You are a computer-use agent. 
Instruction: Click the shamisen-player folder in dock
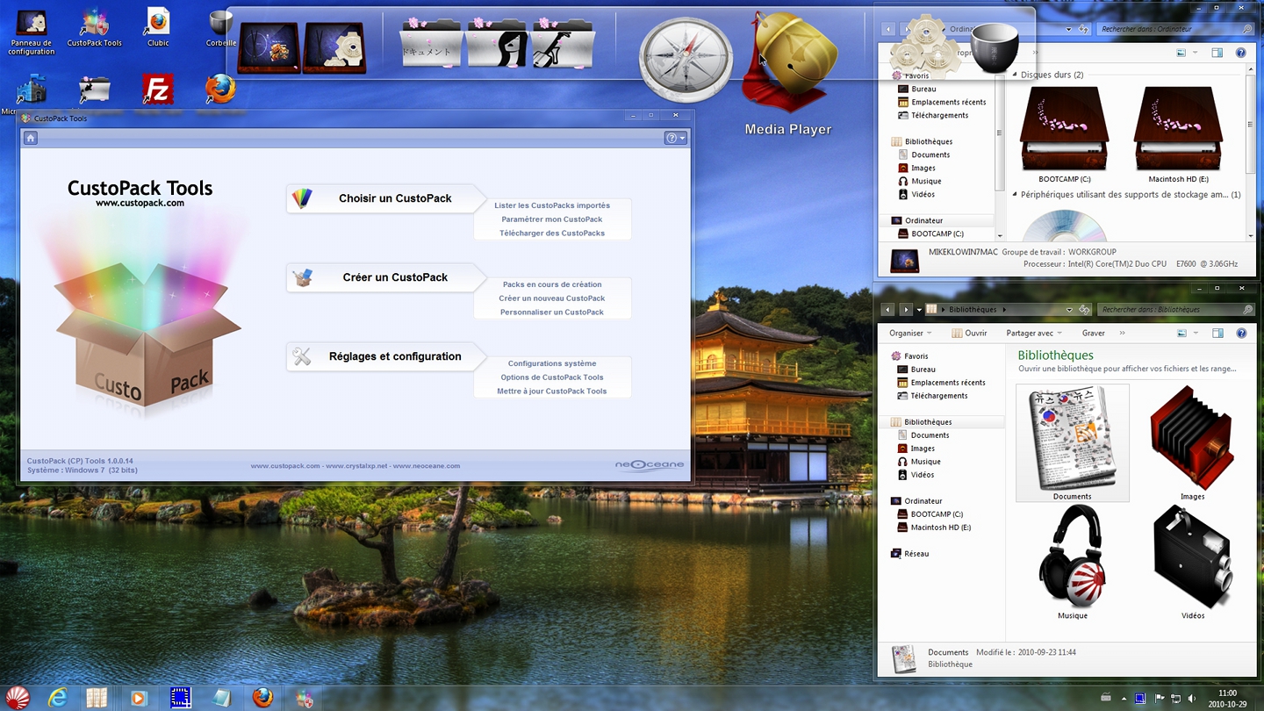point(563,44)
